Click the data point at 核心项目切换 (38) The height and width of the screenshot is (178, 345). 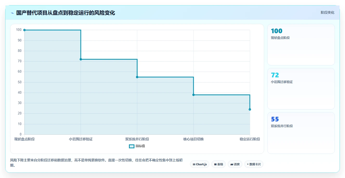click(x=193, y=95)
